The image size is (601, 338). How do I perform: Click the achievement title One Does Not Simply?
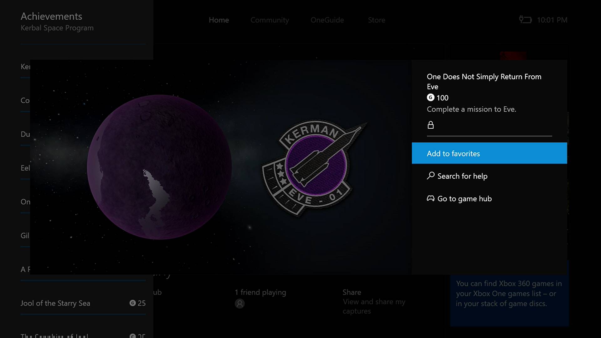coord(484,81)
